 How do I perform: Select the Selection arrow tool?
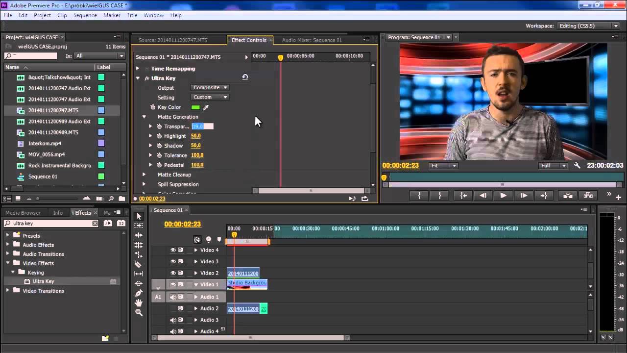[139, 216]
